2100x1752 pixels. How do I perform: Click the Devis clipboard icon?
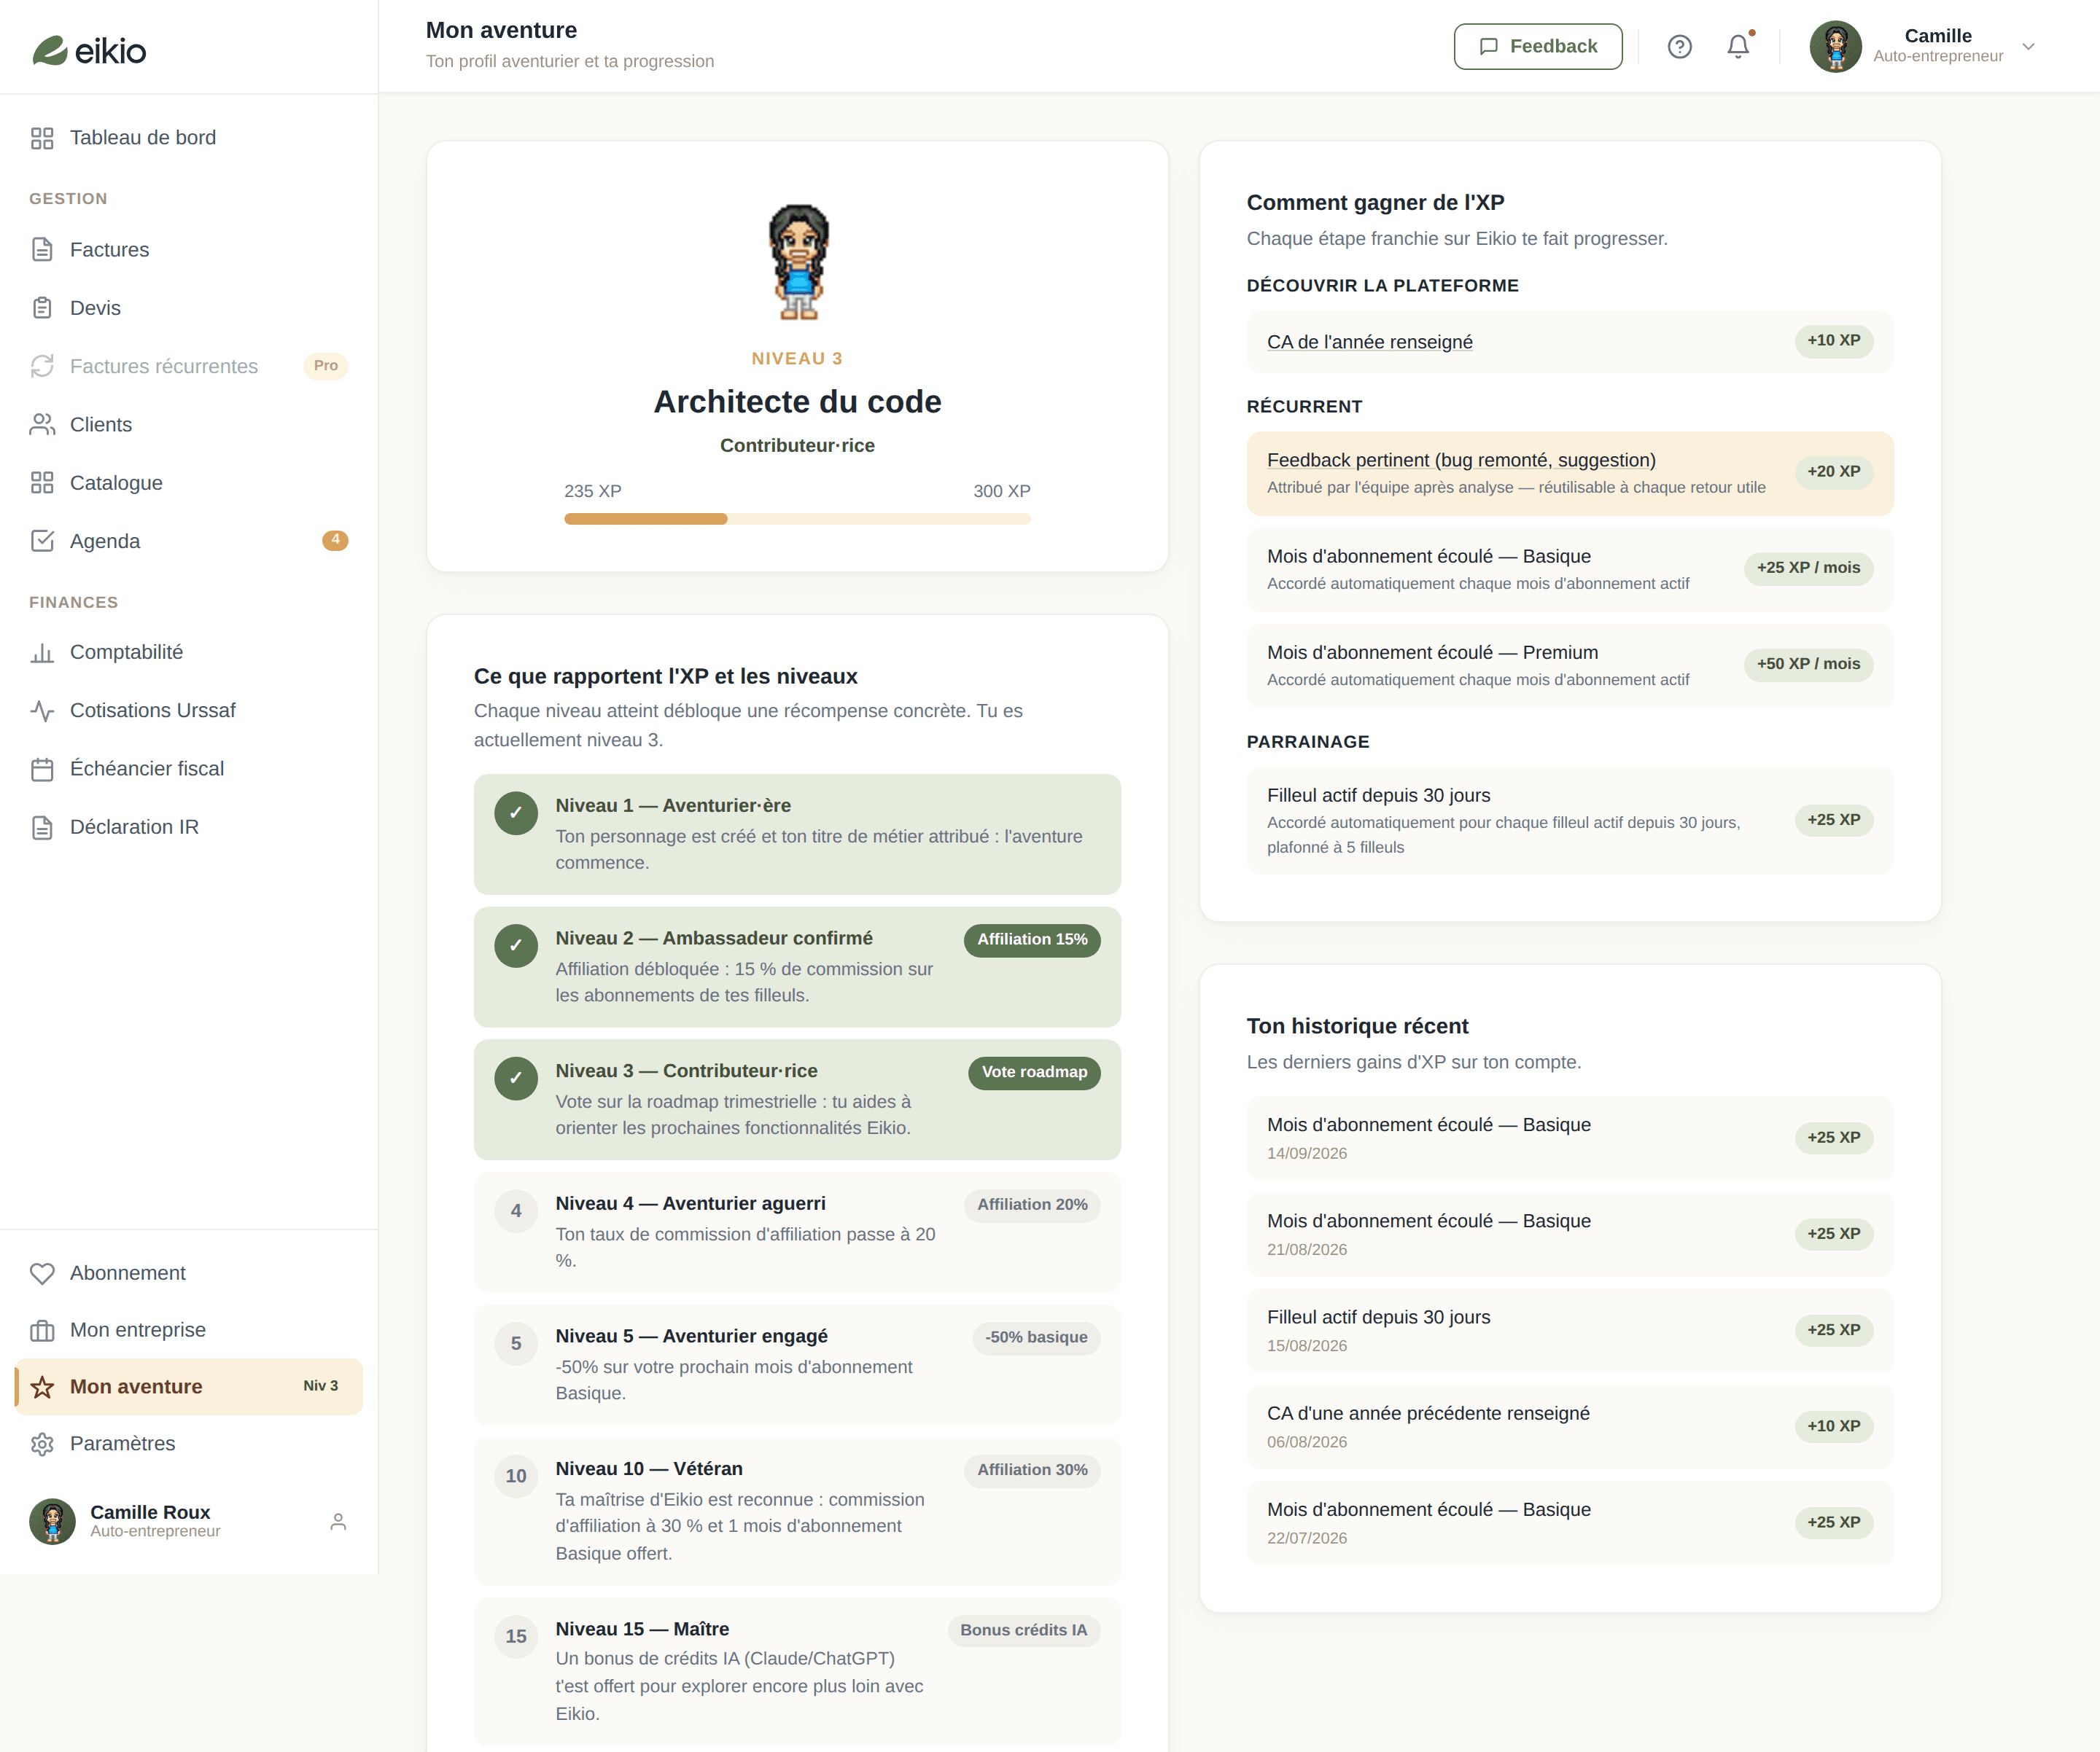(x=42, y=308)
